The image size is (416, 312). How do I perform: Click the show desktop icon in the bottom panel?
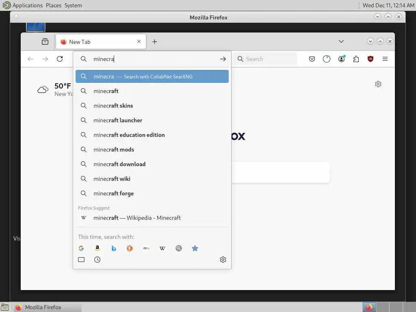tap(5, 308)
